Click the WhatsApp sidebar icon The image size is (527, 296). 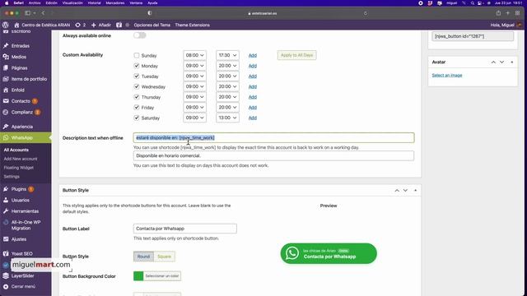click(6, 137)
